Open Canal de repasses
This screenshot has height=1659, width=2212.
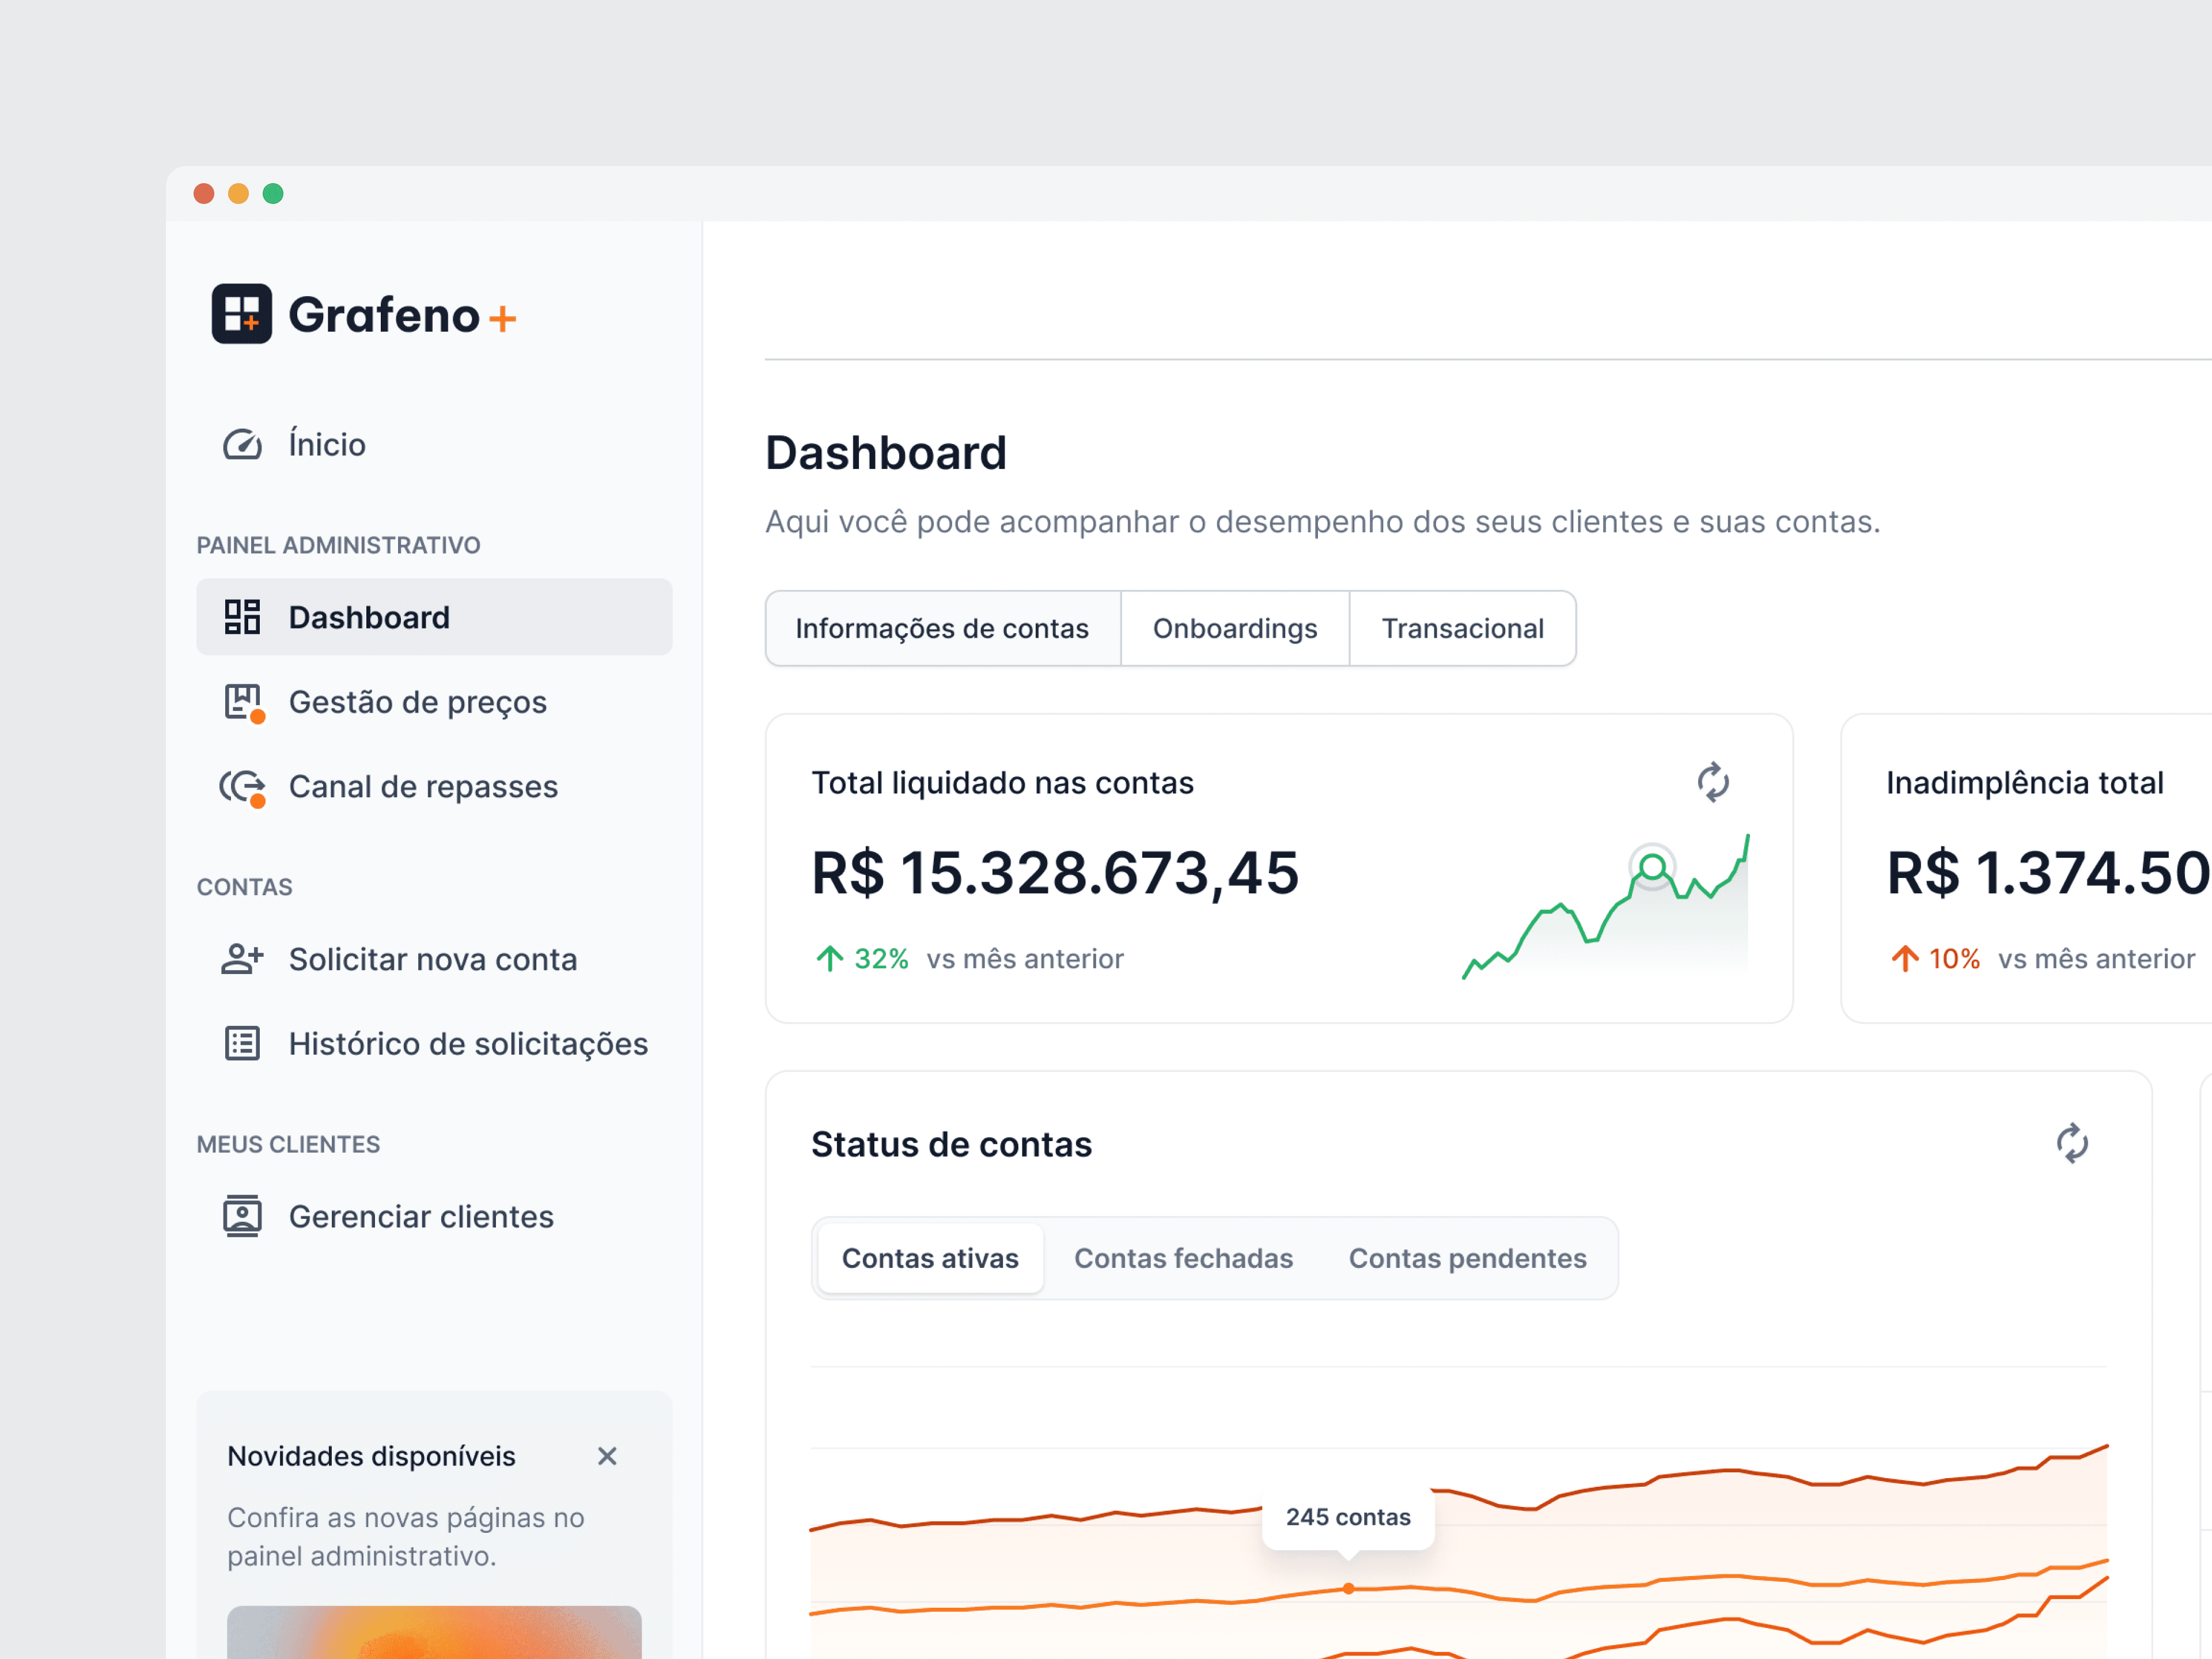click(434, 787)
